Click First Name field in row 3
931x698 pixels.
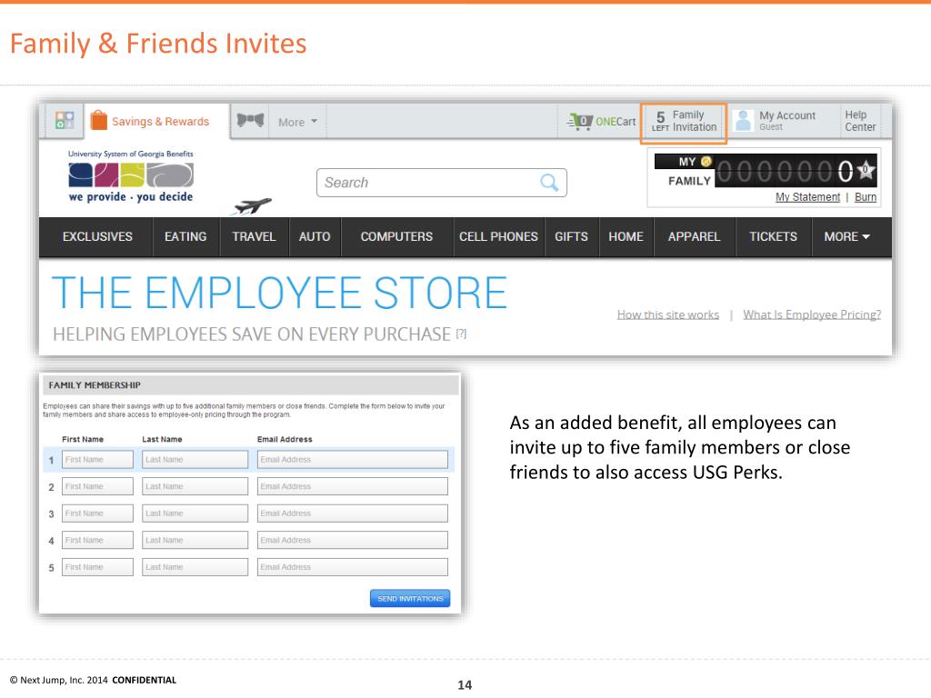(97, 514)
